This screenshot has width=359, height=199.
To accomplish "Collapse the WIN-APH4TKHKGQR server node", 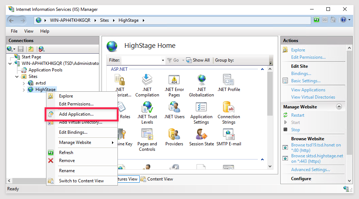I will (10, 63).
